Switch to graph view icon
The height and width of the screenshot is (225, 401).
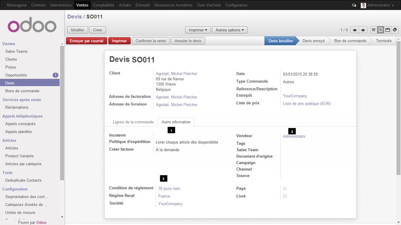[395, 30]
